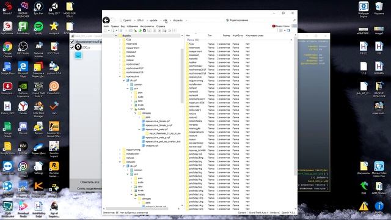The width and height of the screenshot is (391, 220).
Task: Open the Bloody7 desktop shortcut
Action: 7,8
